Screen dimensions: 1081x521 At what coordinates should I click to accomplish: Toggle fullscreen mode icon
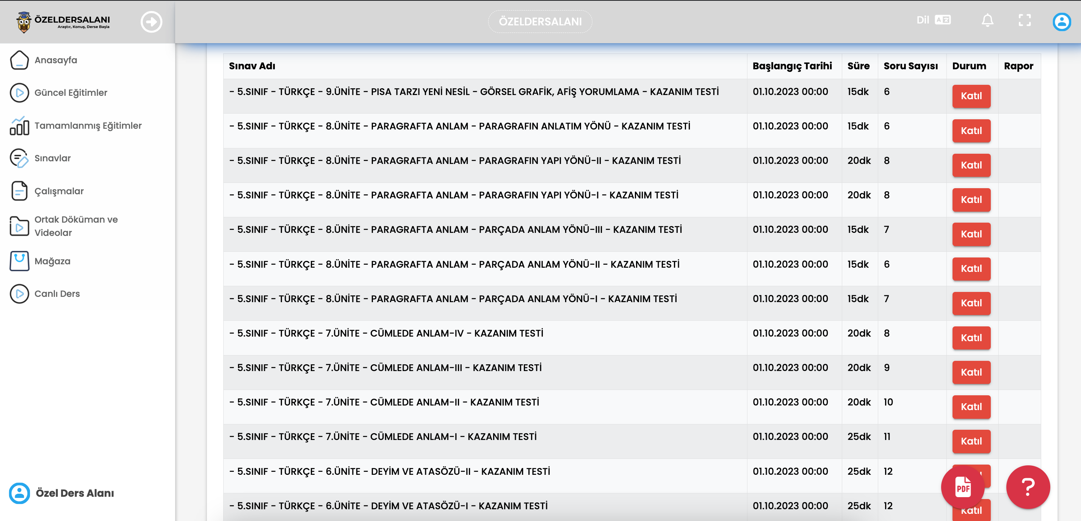click(1025, 20)
